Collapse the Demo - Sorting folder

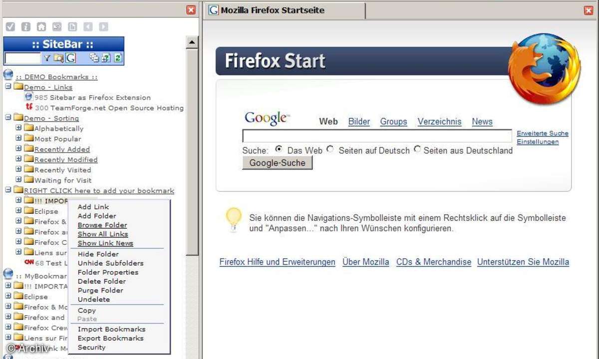click(8, 118)
